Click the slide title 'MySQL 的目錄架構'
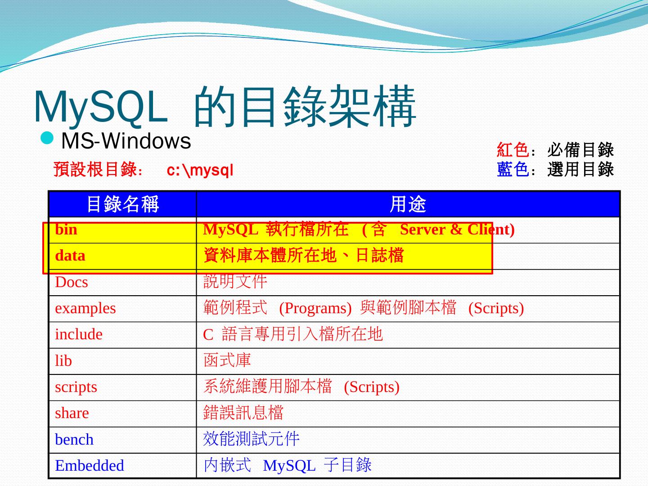The height and width of the screenshot is (486, 648). tap(225, 107)
